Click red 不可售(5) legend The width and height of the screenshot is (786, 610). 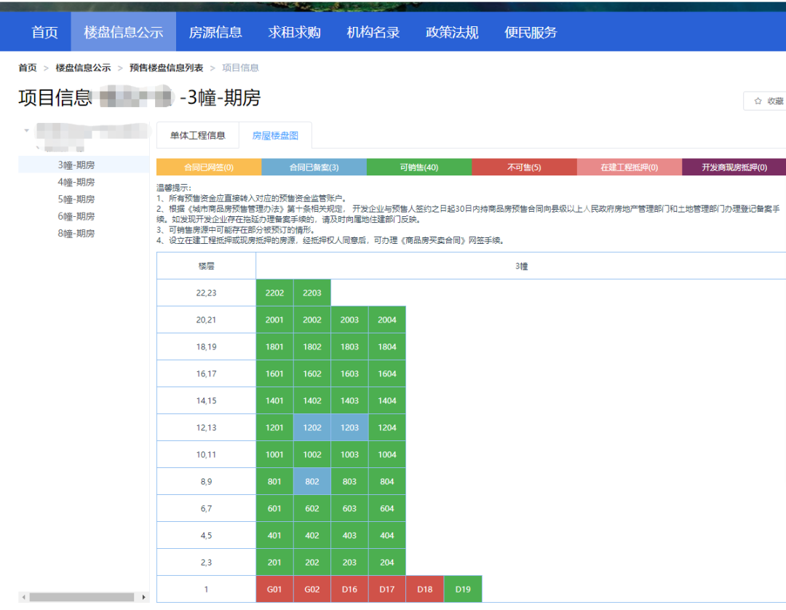524,167
